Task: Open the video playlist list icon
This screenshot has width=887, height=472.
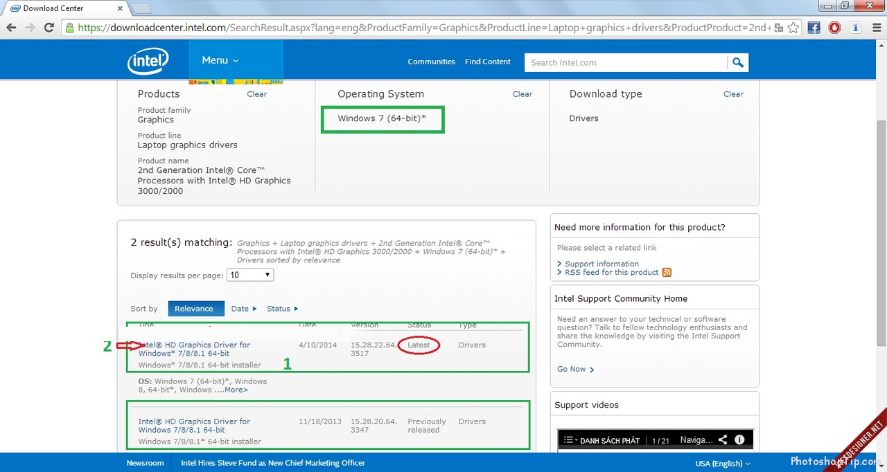Action: coord(569,439)
